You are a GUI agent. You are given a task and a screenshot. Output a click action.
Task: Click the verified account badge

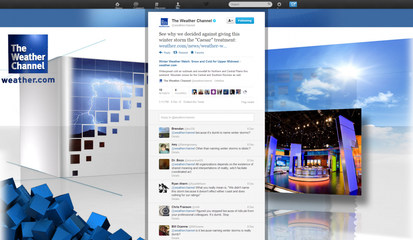point(214,21)
